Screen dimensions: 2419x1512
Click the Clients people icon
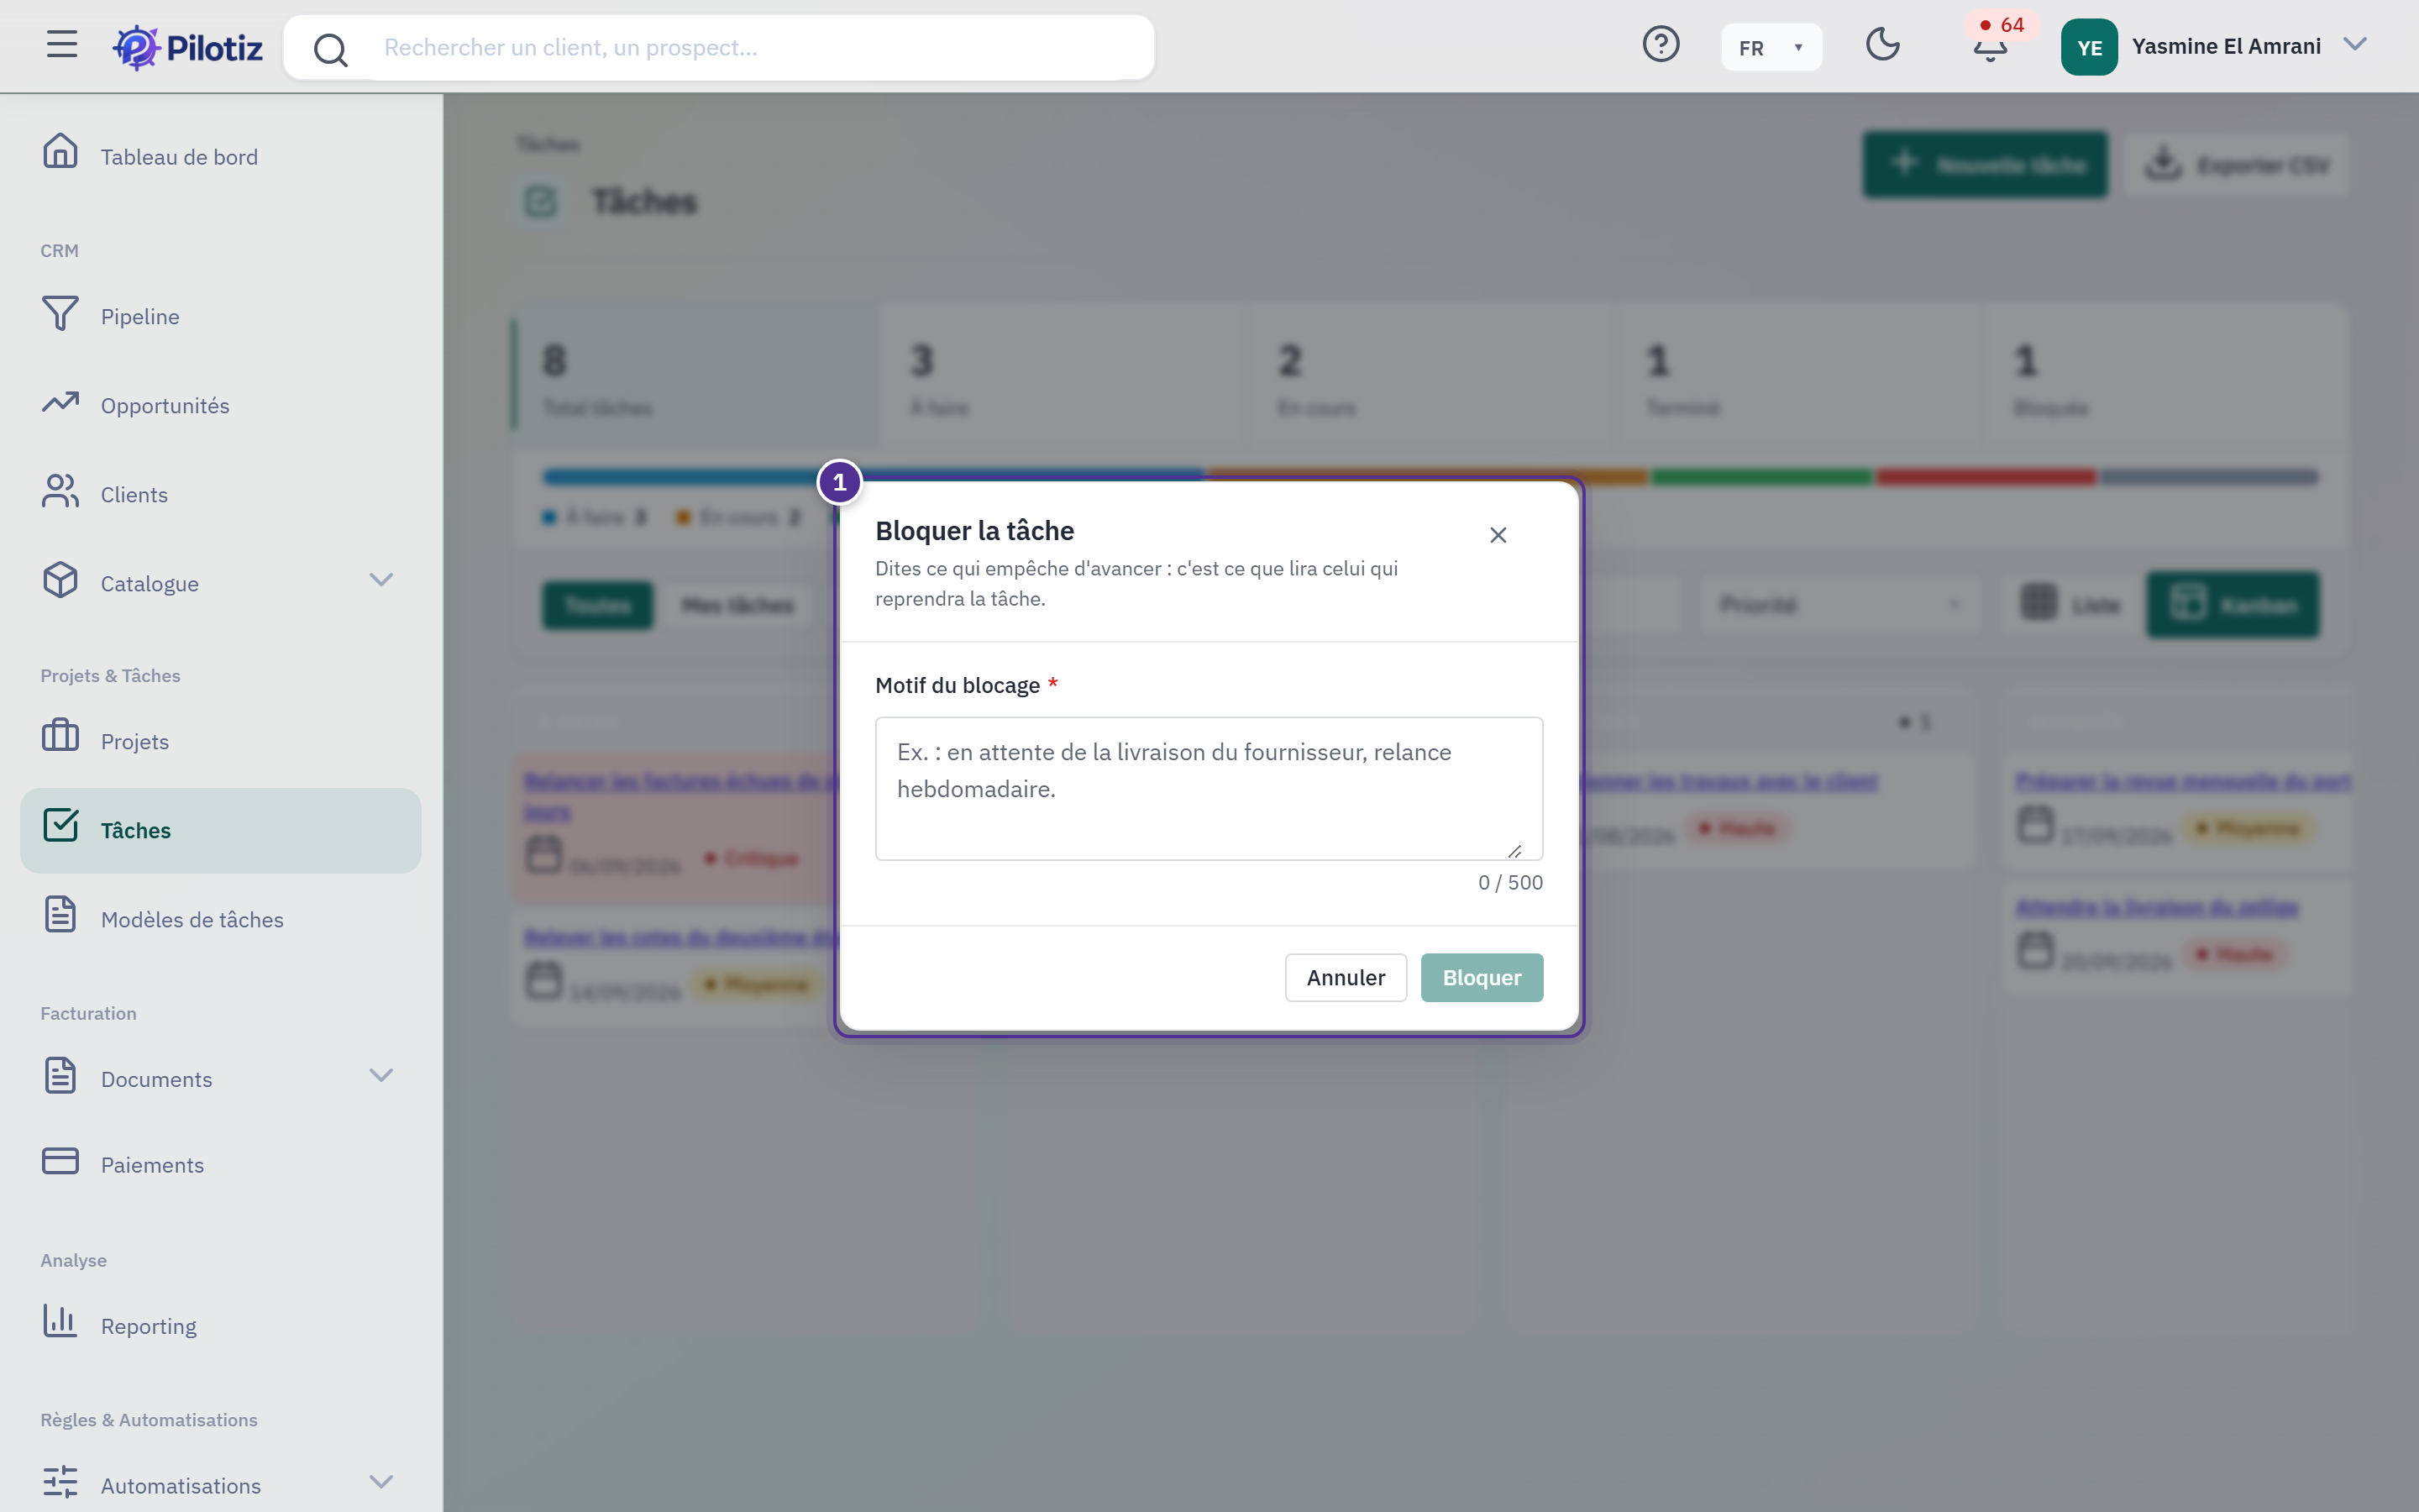60,491
